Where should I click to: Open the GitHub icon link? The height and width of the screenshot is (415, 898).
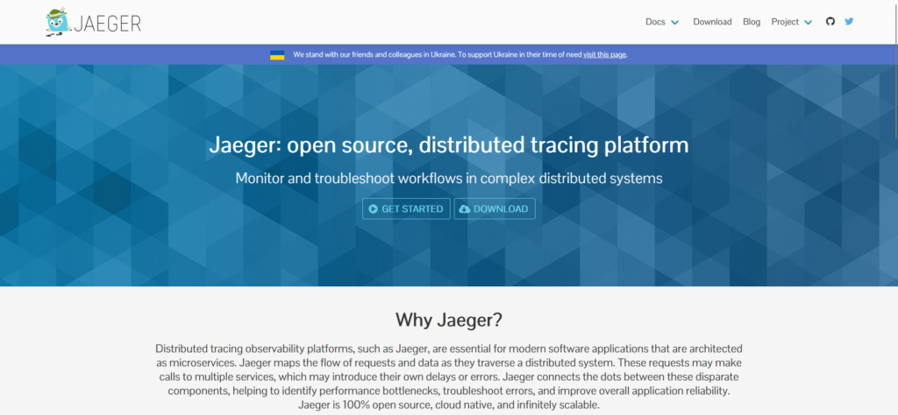click(830, 21)
